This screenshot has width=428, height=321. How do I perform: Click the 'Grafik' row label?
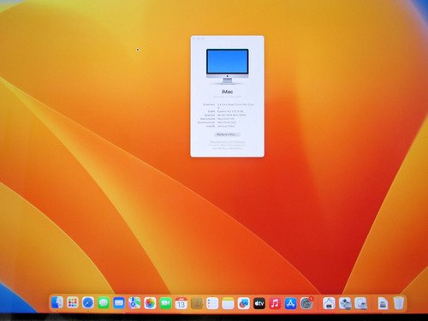coord(211,111)
